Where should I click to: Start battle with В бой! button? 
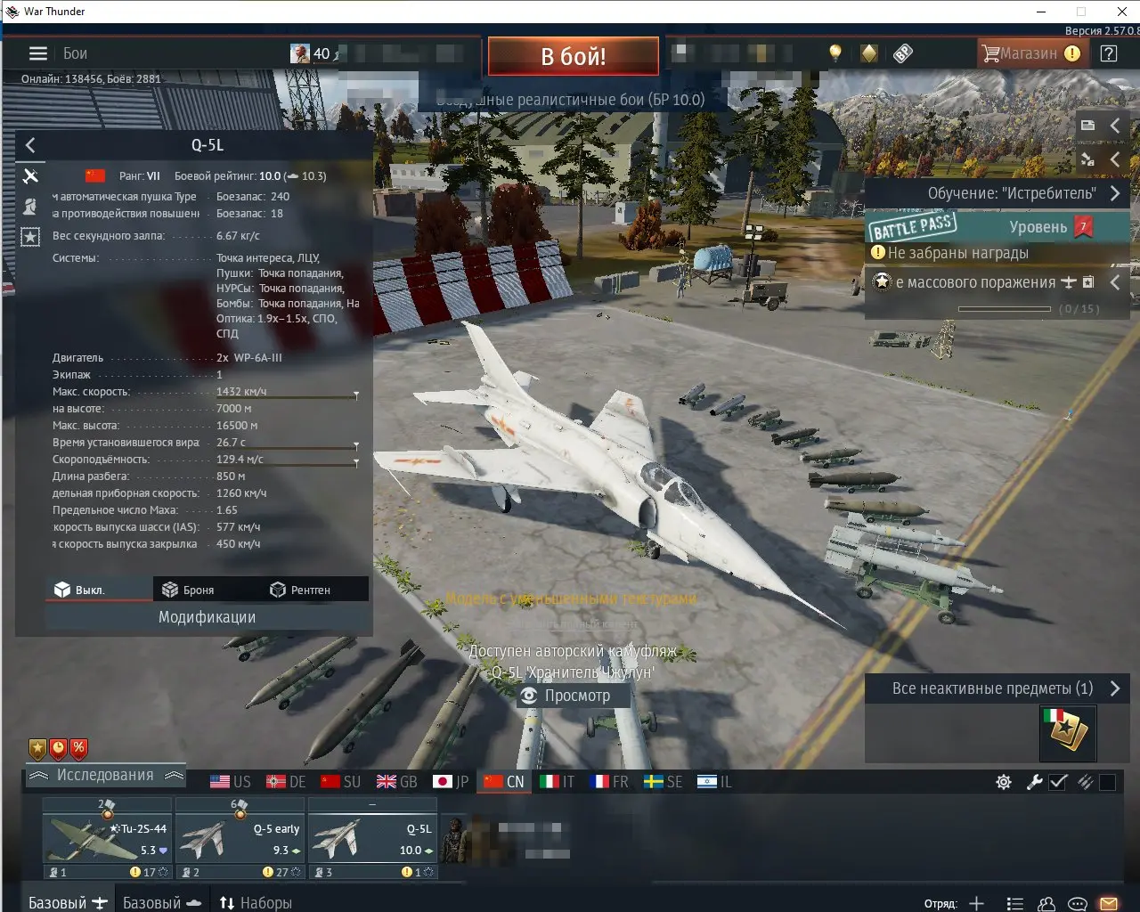tap(574, 56)
